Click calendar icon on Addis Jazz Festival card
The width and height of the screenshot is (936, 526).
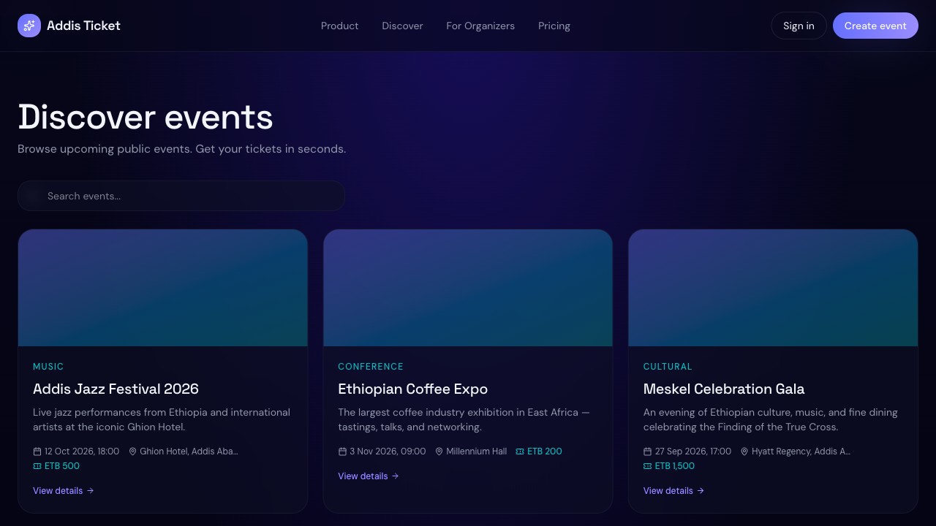37,451
